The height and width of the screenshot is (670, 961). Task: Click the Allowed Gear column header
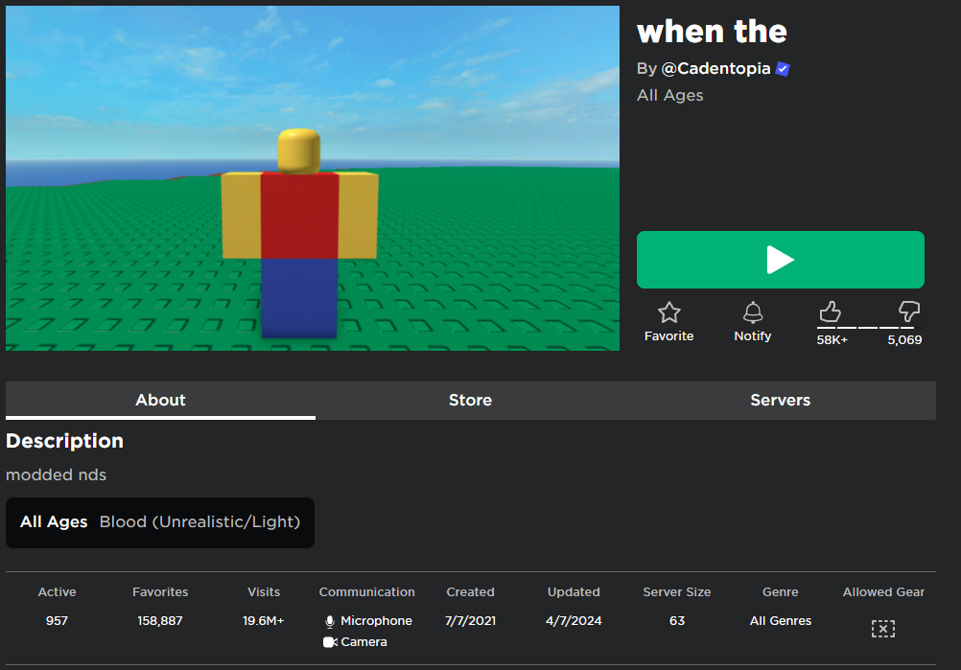pos(883,592)
